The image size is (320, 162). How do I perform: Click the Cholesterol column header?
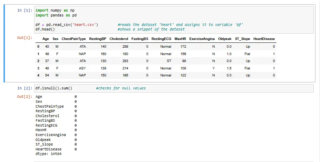(119, 39)
